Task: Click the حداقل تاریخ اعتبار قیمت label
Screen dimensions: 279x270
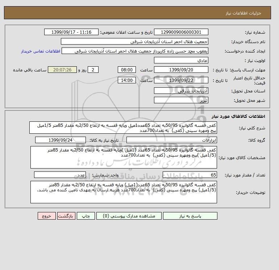Action: [x=249, y=80]
